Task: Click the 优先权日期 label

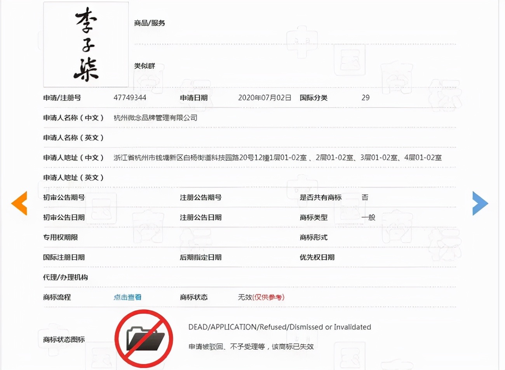Action: (317, 257)
